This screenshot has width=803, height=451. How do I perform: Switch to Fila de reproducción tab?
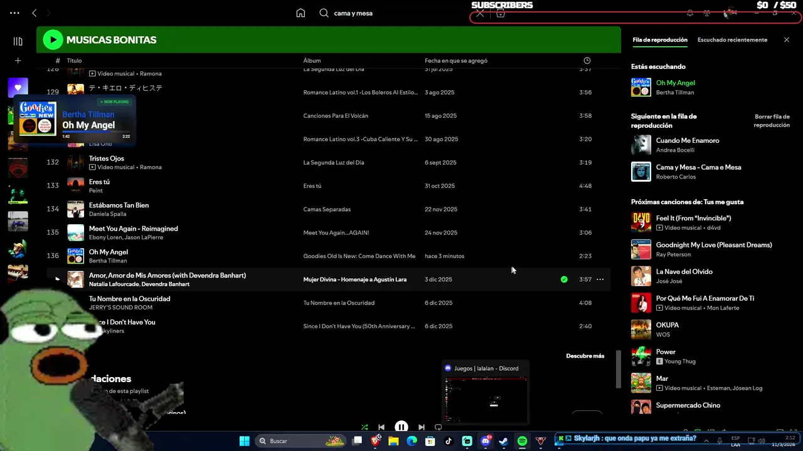coord(660,40)
